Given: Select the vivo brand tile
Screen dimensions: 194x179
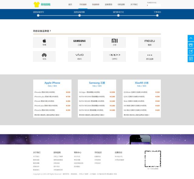Looking at the screenshot, I should point(79,55).
